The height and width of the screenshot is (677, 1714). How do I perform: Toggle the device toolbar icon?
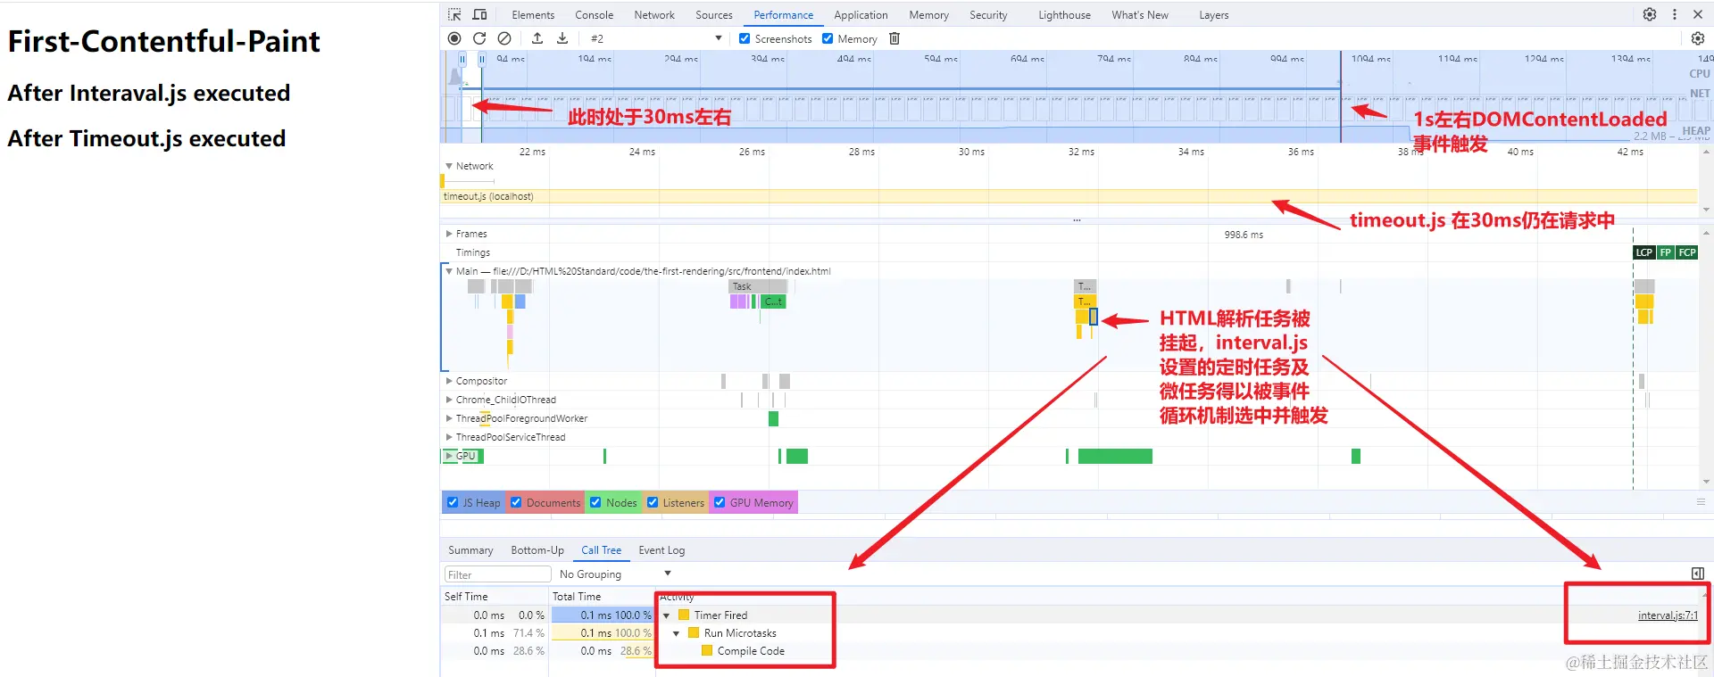479,14
